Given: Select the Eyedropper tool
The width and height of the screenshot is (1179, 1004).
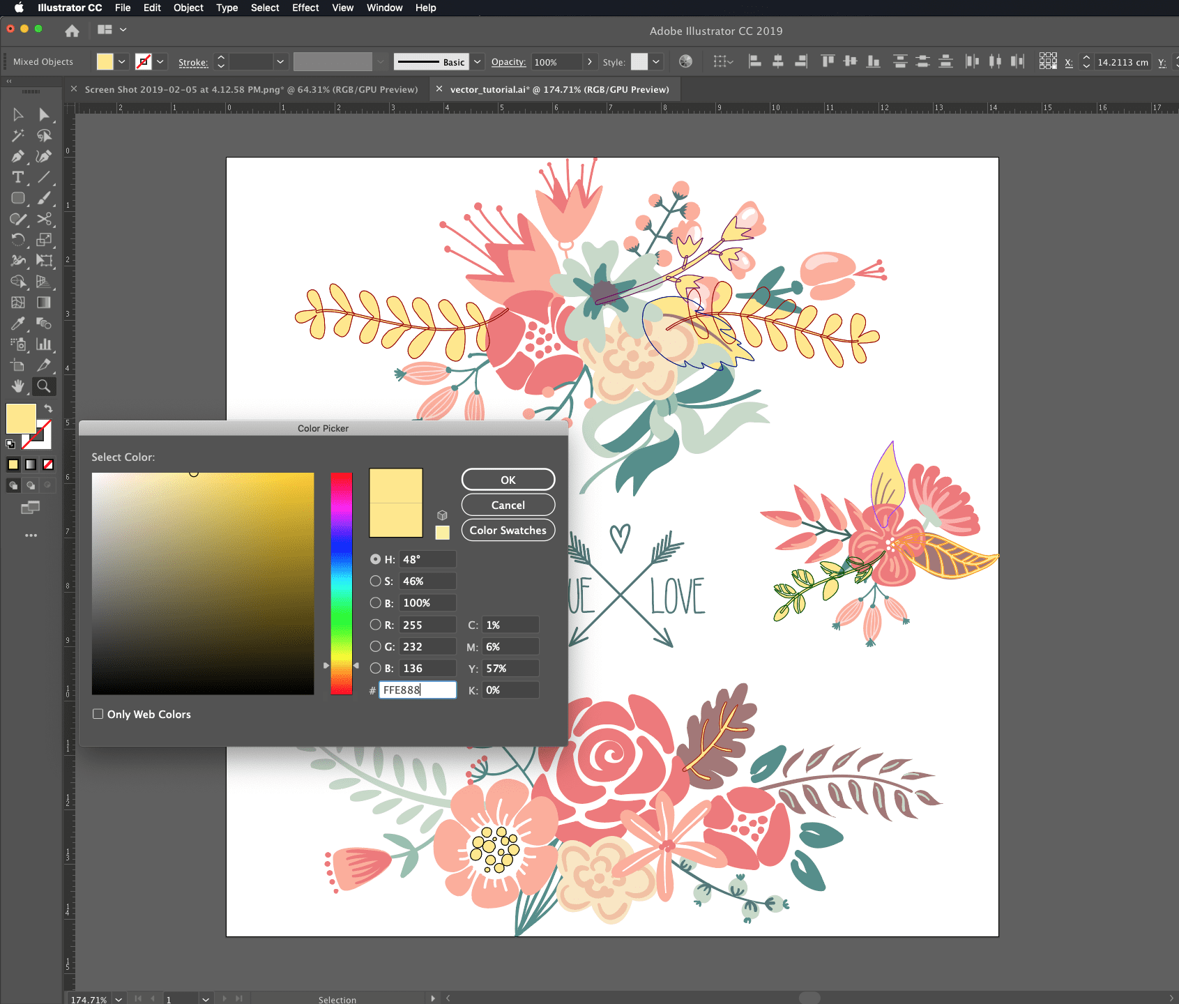Looking at the screenshot, I should pos(18,324).
